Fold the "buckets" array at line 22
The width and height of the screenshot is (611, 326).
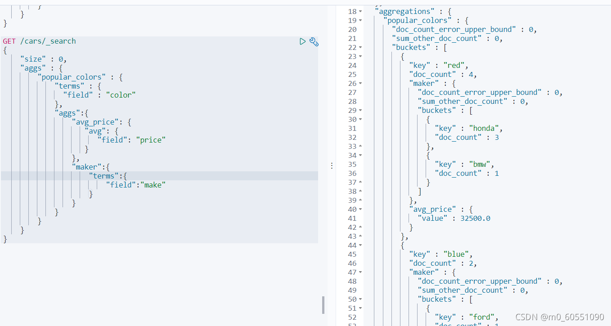361,47
